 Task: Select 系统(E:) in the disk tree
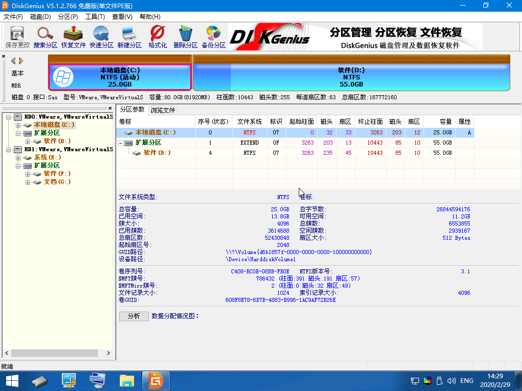coord(47,157)
